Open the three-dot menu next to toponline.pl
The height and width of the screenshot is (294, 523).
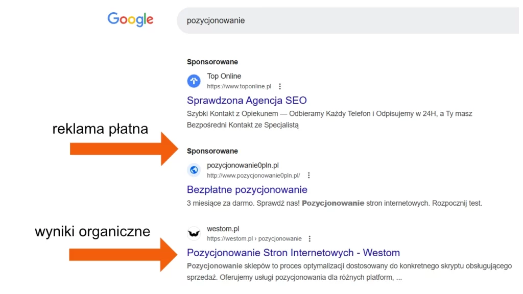tap(280, 86)
